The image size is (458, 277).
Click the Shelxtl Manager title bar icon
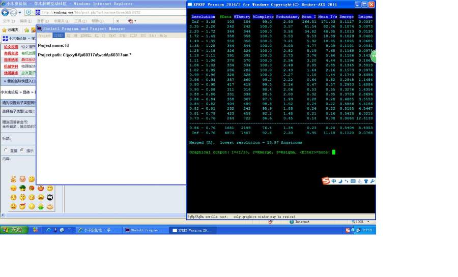[39, 28]
